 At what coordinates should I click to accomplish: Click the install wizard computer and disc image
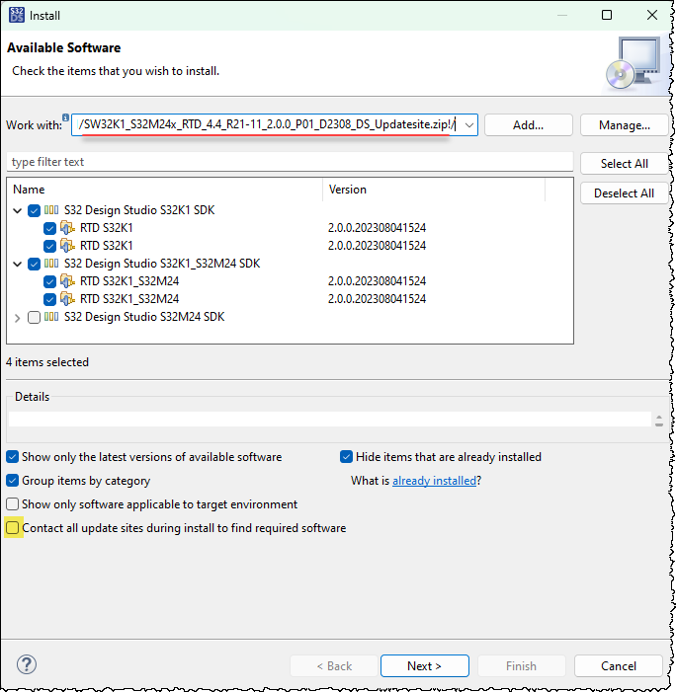coord(634,62)
